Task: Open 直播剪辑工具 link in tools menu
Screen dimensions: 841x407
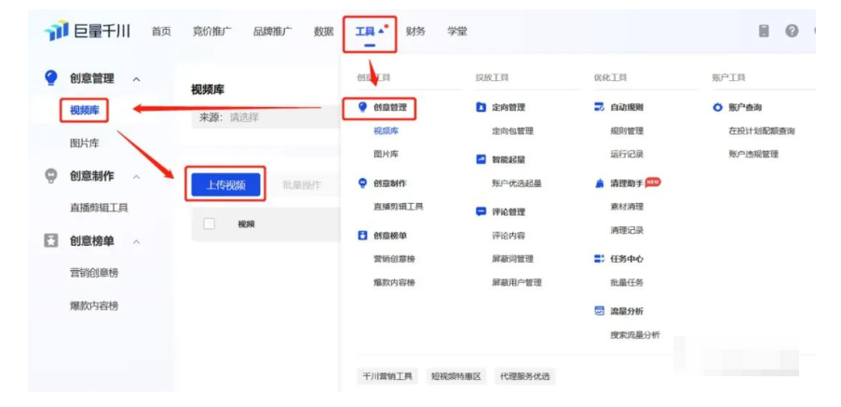Action: 399,206
